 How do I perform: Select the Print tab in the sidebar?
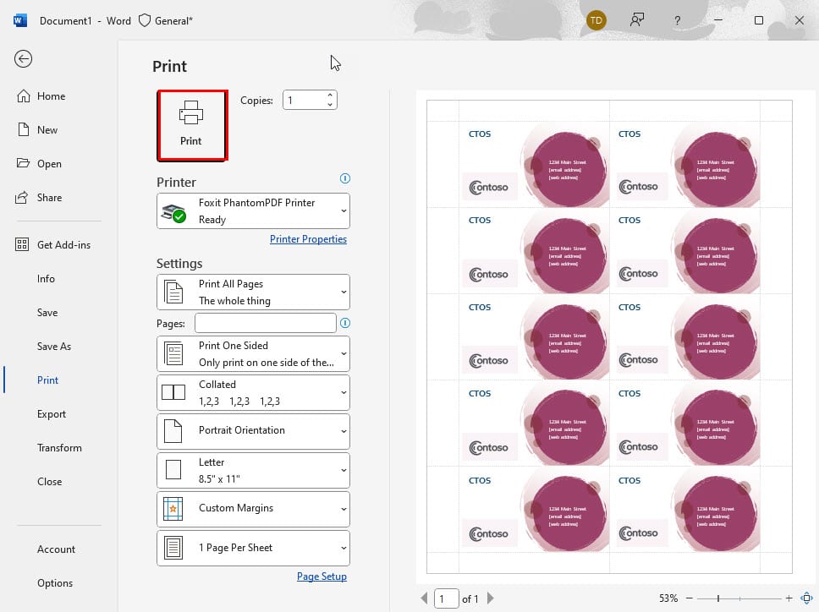tap(47, 380)
